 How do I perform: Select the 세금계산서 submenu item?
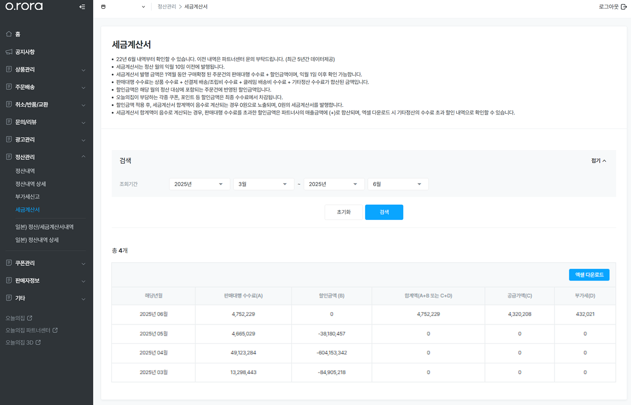[28, 209]
